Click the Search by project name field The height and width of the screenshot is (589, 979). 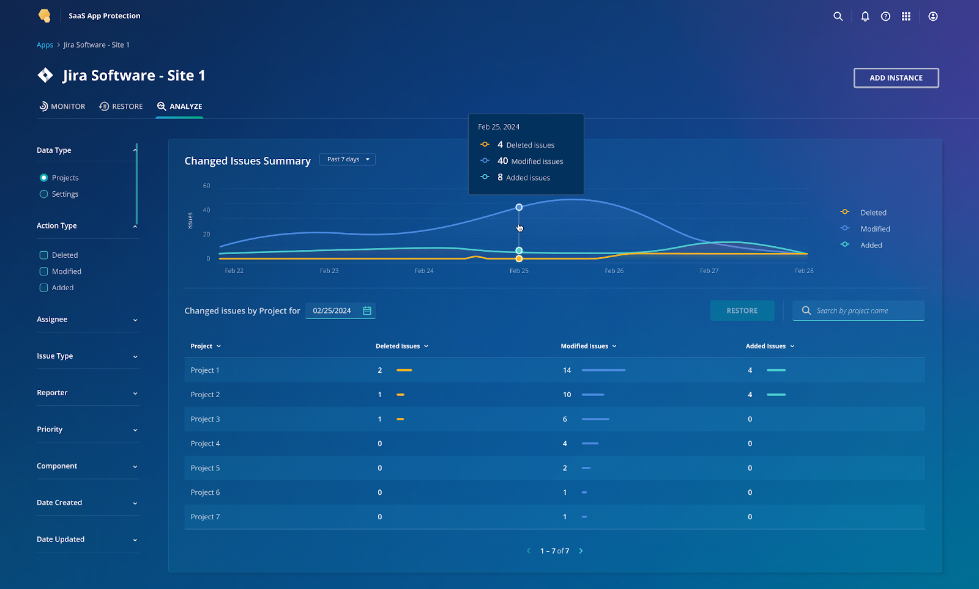pyautogui.click(x=858, y=310)
